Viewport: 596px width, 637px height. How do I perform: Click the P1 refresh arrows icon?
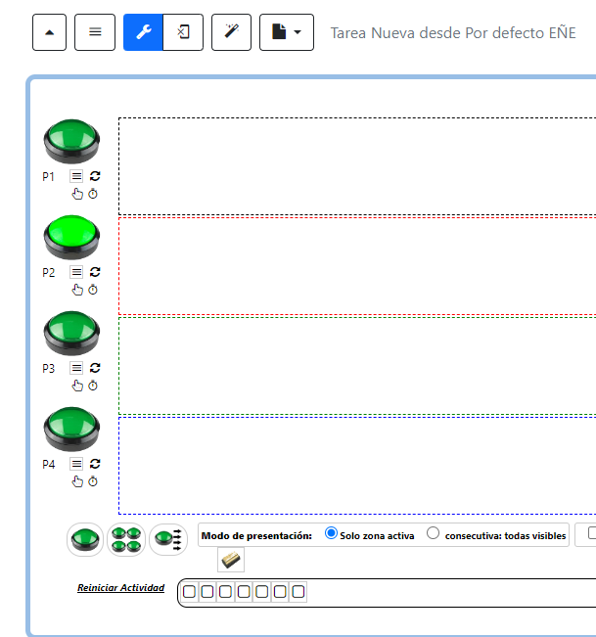[95, 176]
